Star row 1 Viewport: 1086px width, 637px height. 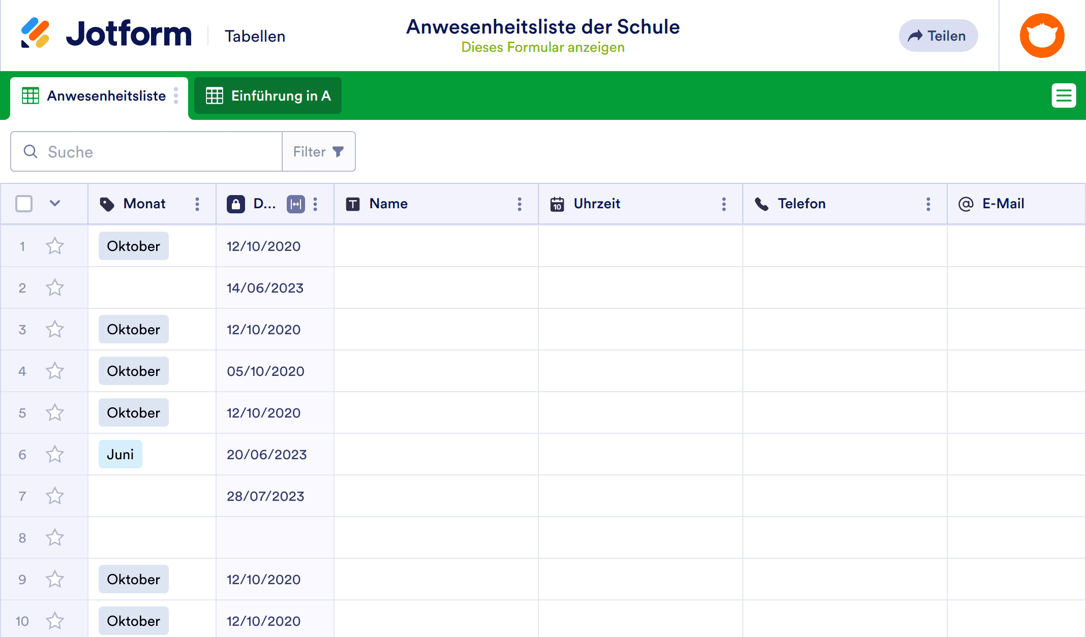pos(55,246)
